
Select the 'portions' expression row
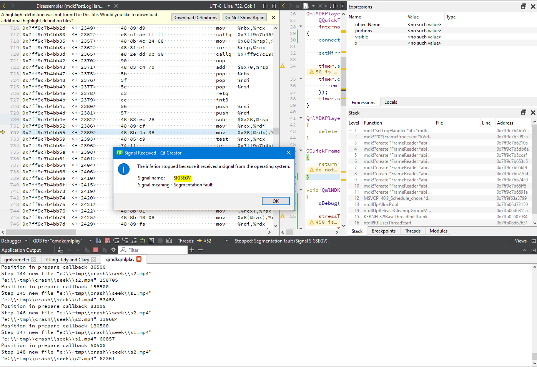click(x=441, y=31)
